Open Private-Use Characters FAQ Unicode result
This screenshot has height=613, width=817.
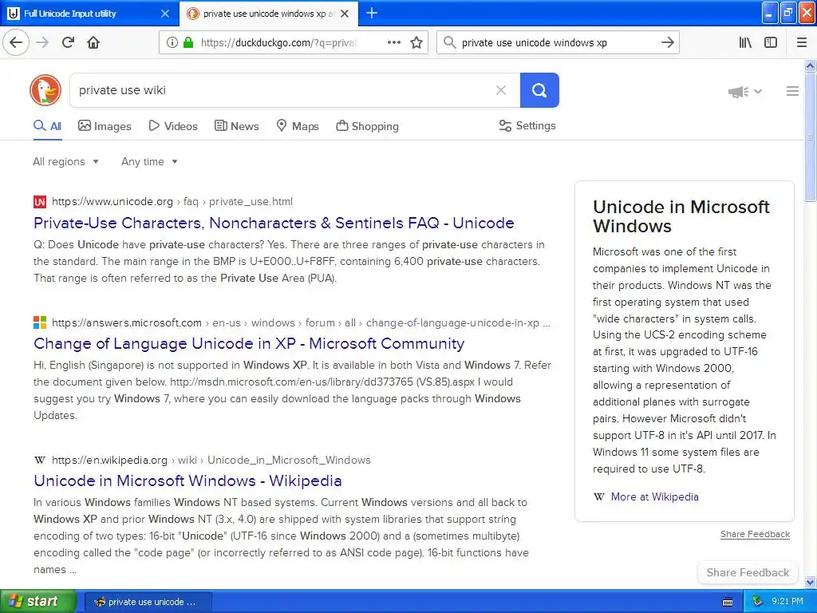[x=274, y=223]
